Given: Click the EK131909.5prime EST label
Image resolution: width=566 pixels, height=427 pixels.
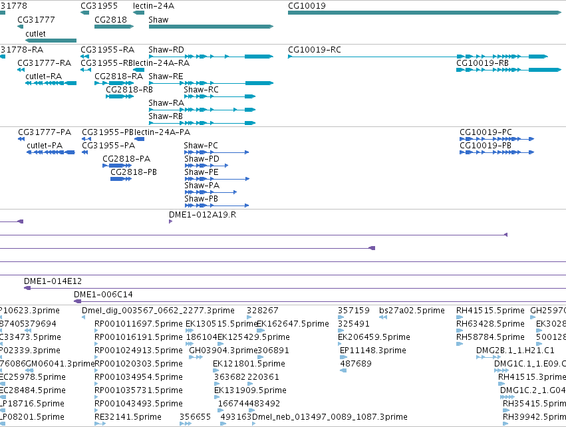Looking at the screenshot, I should tap(250, 390).
